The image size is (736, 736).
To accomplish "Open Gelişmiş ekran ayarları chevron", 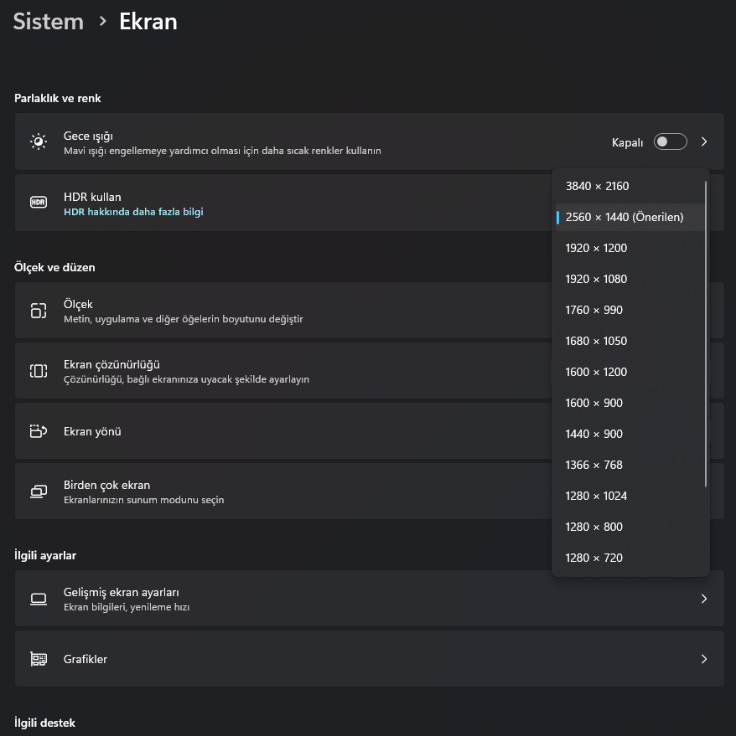I will [704, 599].
